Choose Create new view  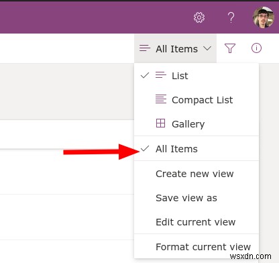click(197, 174)
